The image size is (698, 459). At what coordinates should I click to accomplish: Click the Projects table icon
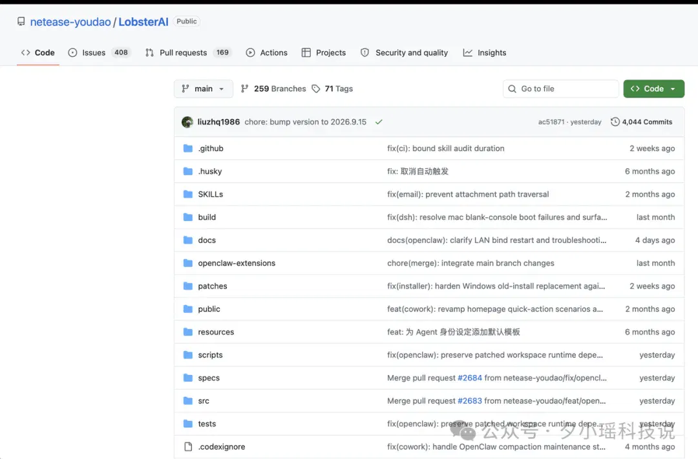(x=306, y=52)
